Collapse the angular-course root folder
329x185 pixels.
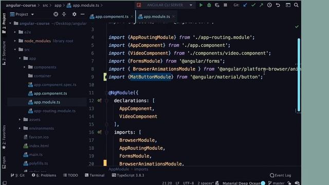(x=10, y=23)
